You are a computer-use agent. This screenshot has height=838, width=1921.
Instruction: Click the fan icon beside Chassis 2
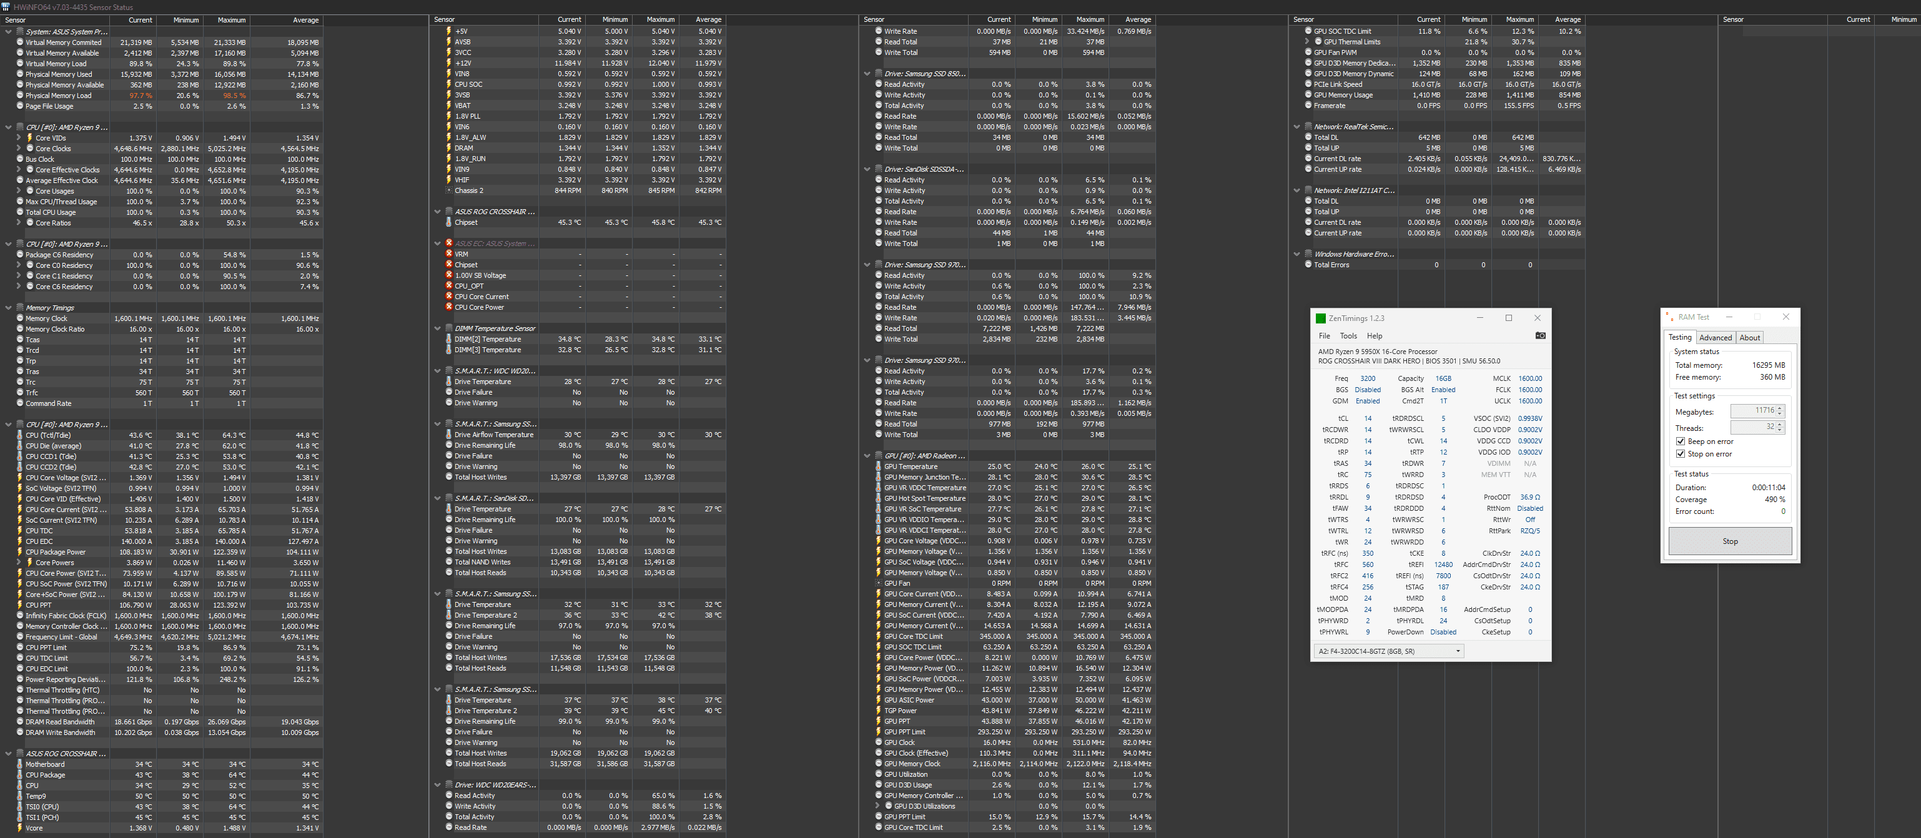pyautogui.click(x=449, y=191)
